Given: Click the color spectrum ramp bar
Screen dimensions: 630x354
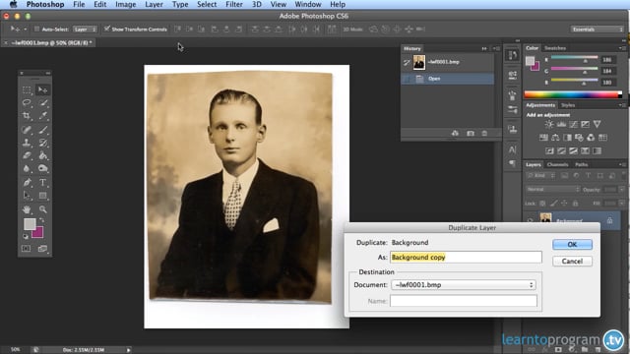Looking at the screenshot, I should coord(573,94).
